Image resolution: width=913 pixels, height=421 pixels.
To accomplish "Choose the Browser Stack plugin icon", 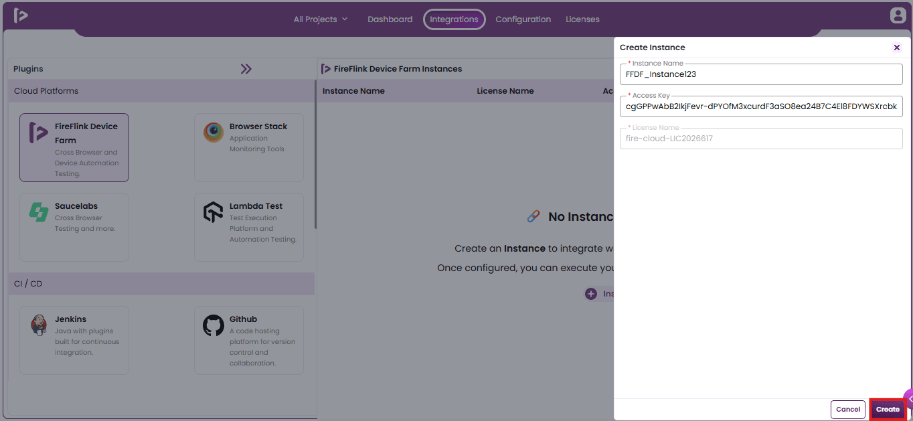I will [214, 133].
